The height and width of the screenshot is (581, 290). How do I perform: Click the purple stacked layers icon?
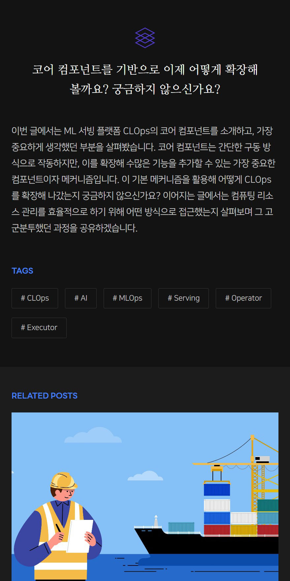click(x=145, y=38)
